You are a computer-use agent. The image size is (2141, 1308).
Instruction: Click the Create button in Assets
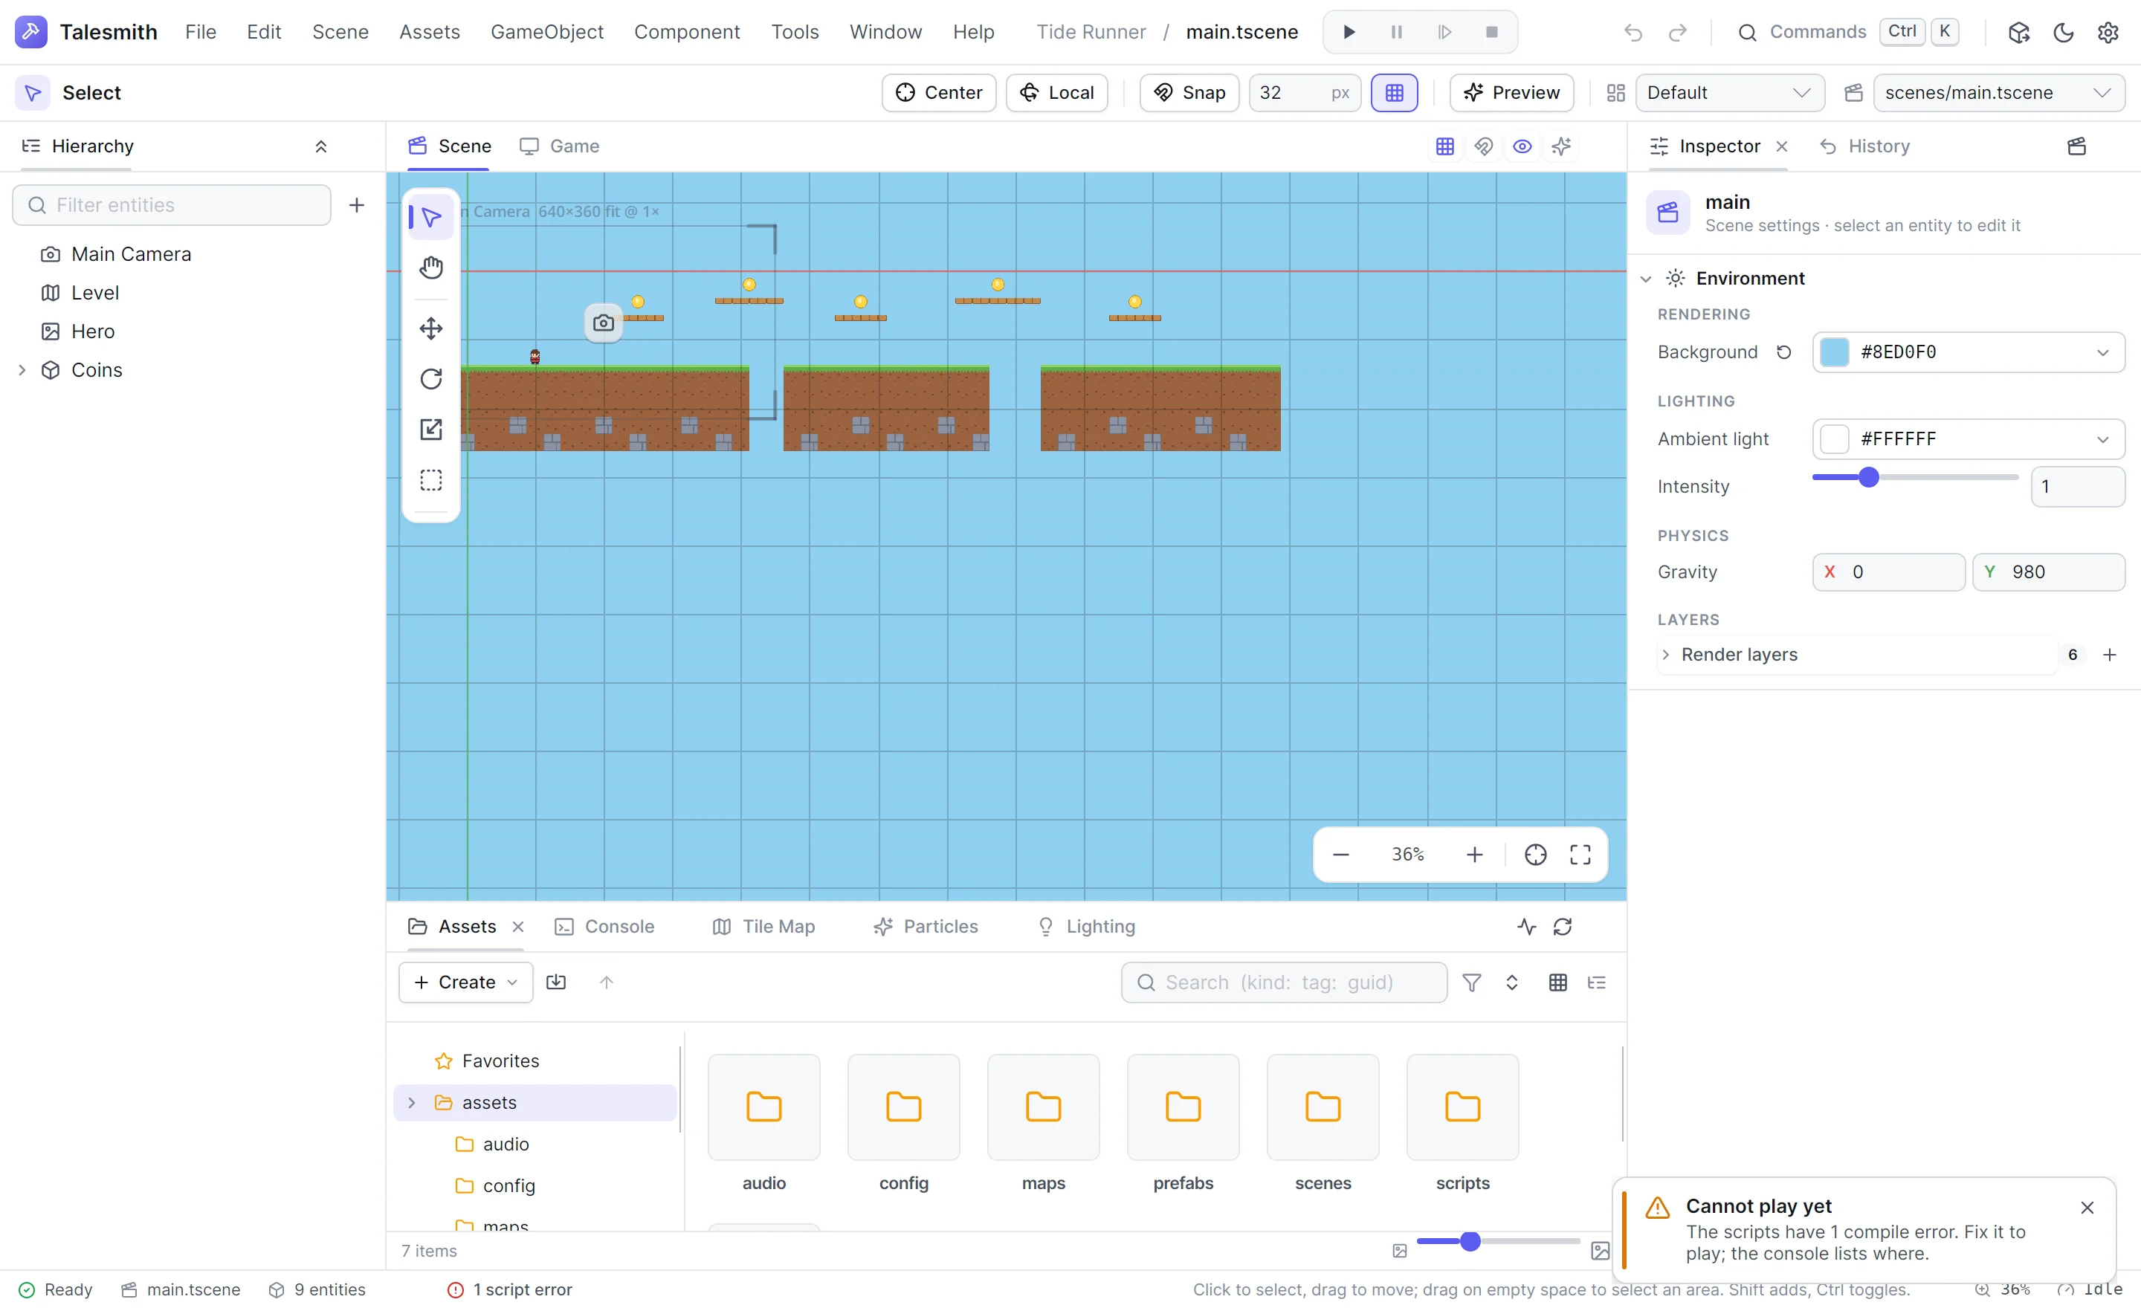465,982
